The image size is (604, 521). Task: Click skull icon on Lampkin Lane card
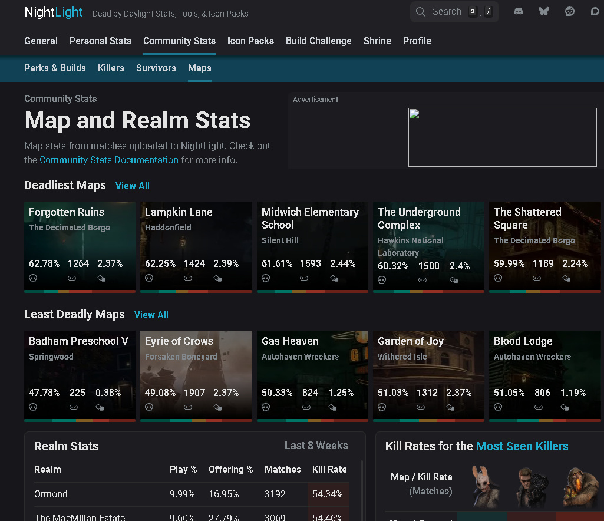tap(149, 278)
